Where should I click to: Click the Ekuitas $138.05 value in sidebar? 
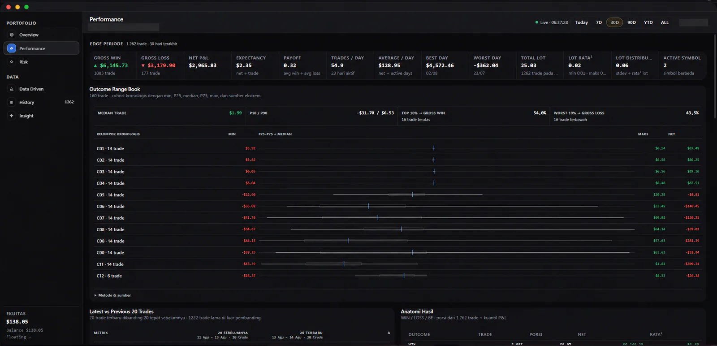17,322
